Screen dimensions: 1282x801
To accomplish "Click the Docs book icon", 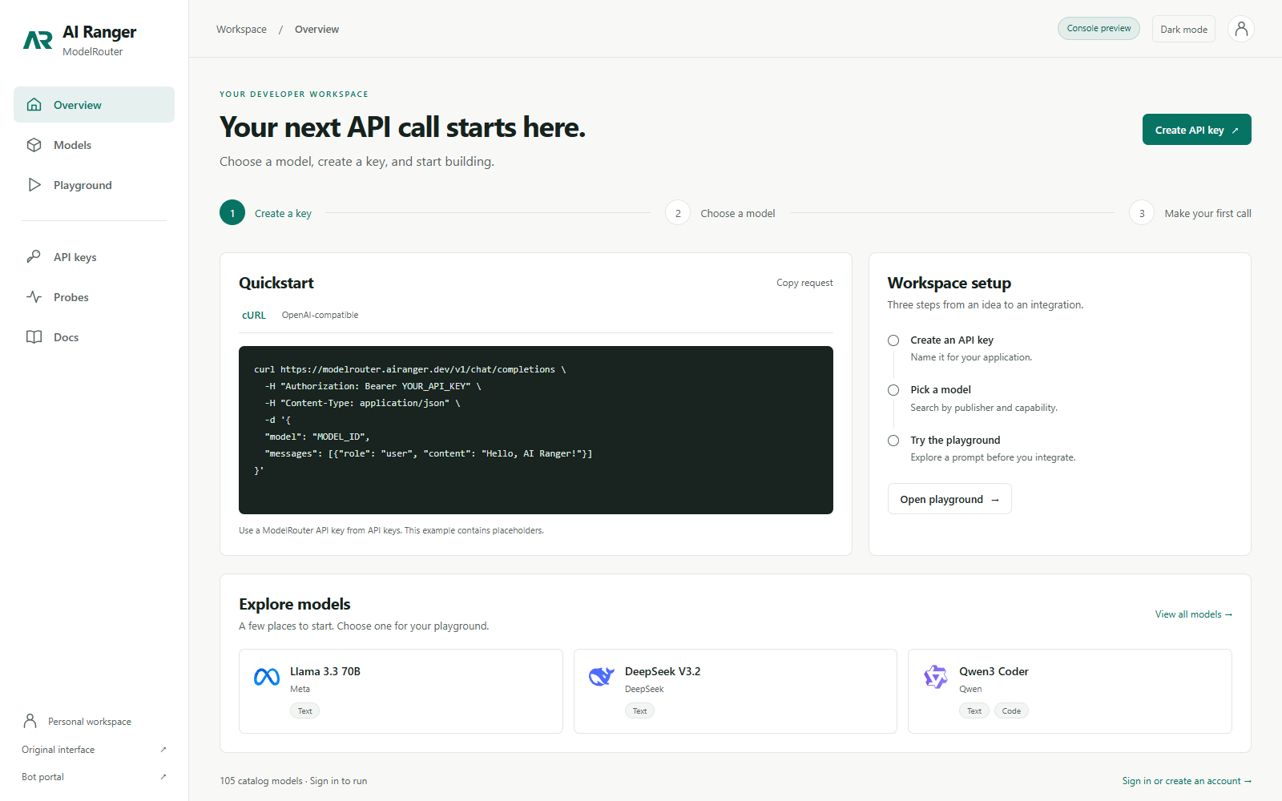I will pos(34,337).
